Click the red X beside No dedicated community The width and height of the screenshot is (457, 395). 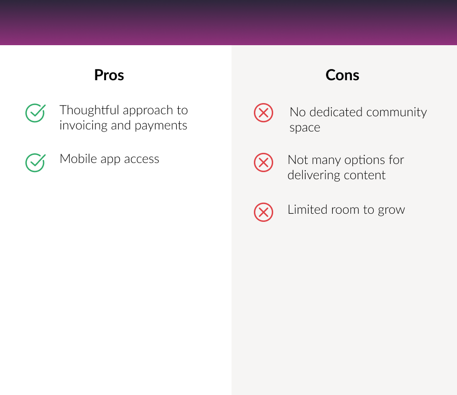(263, 113)
